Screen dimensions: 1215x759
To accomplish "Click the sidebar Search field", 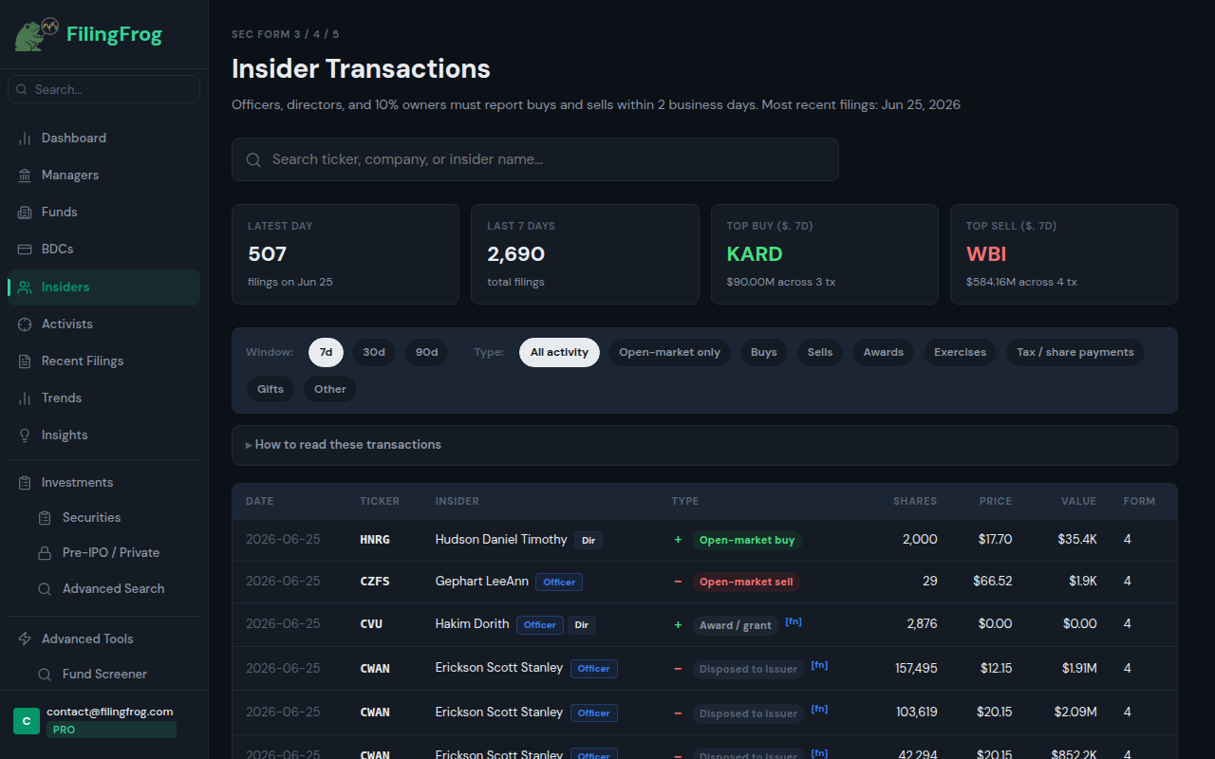I will click(104, 89).
